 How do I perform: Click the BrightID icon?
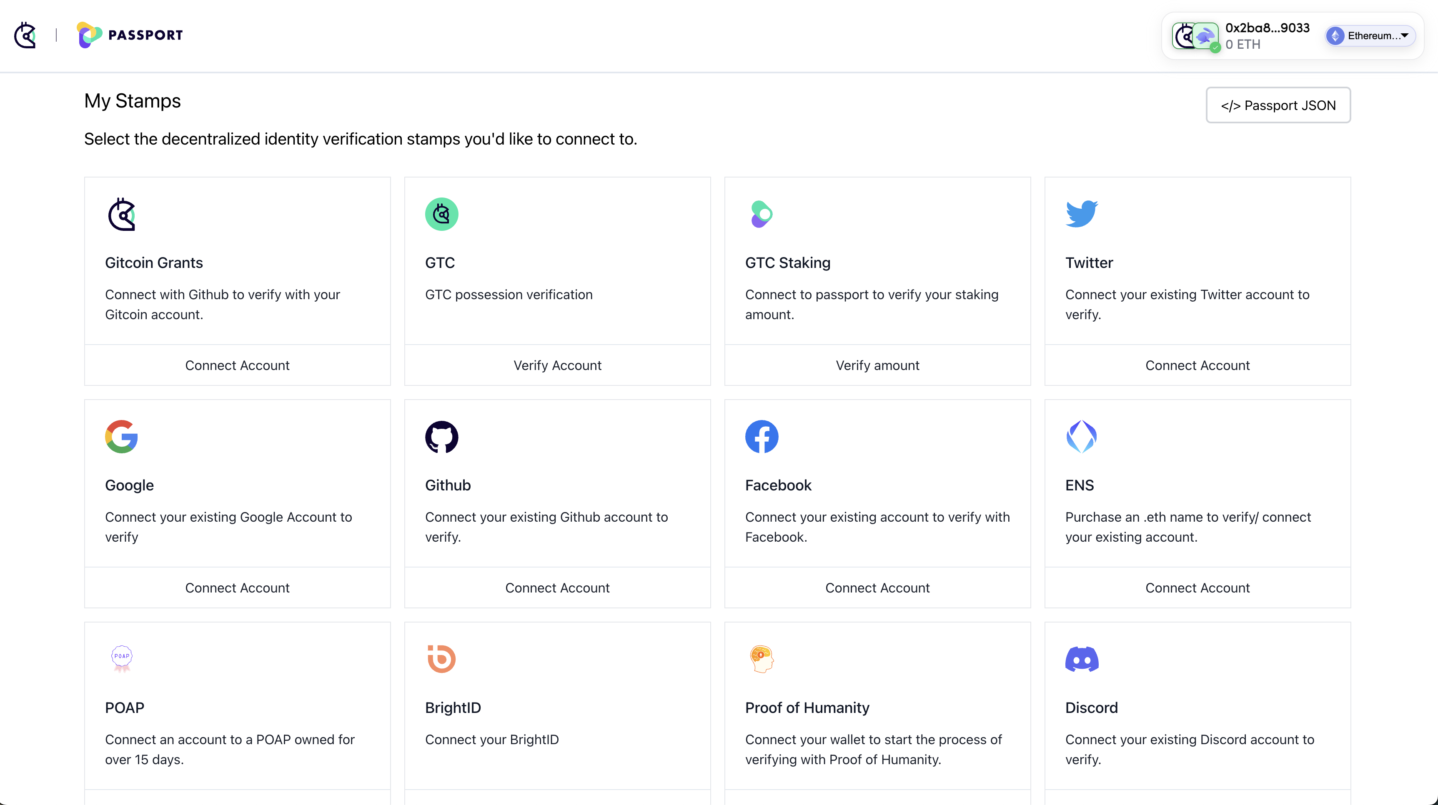[441, 659]
